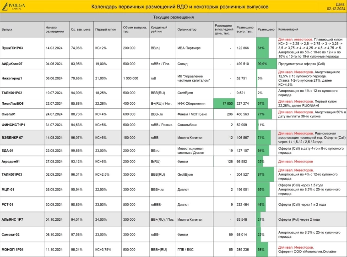Select the ПионЛизБО6 issue name

[13, 103]
